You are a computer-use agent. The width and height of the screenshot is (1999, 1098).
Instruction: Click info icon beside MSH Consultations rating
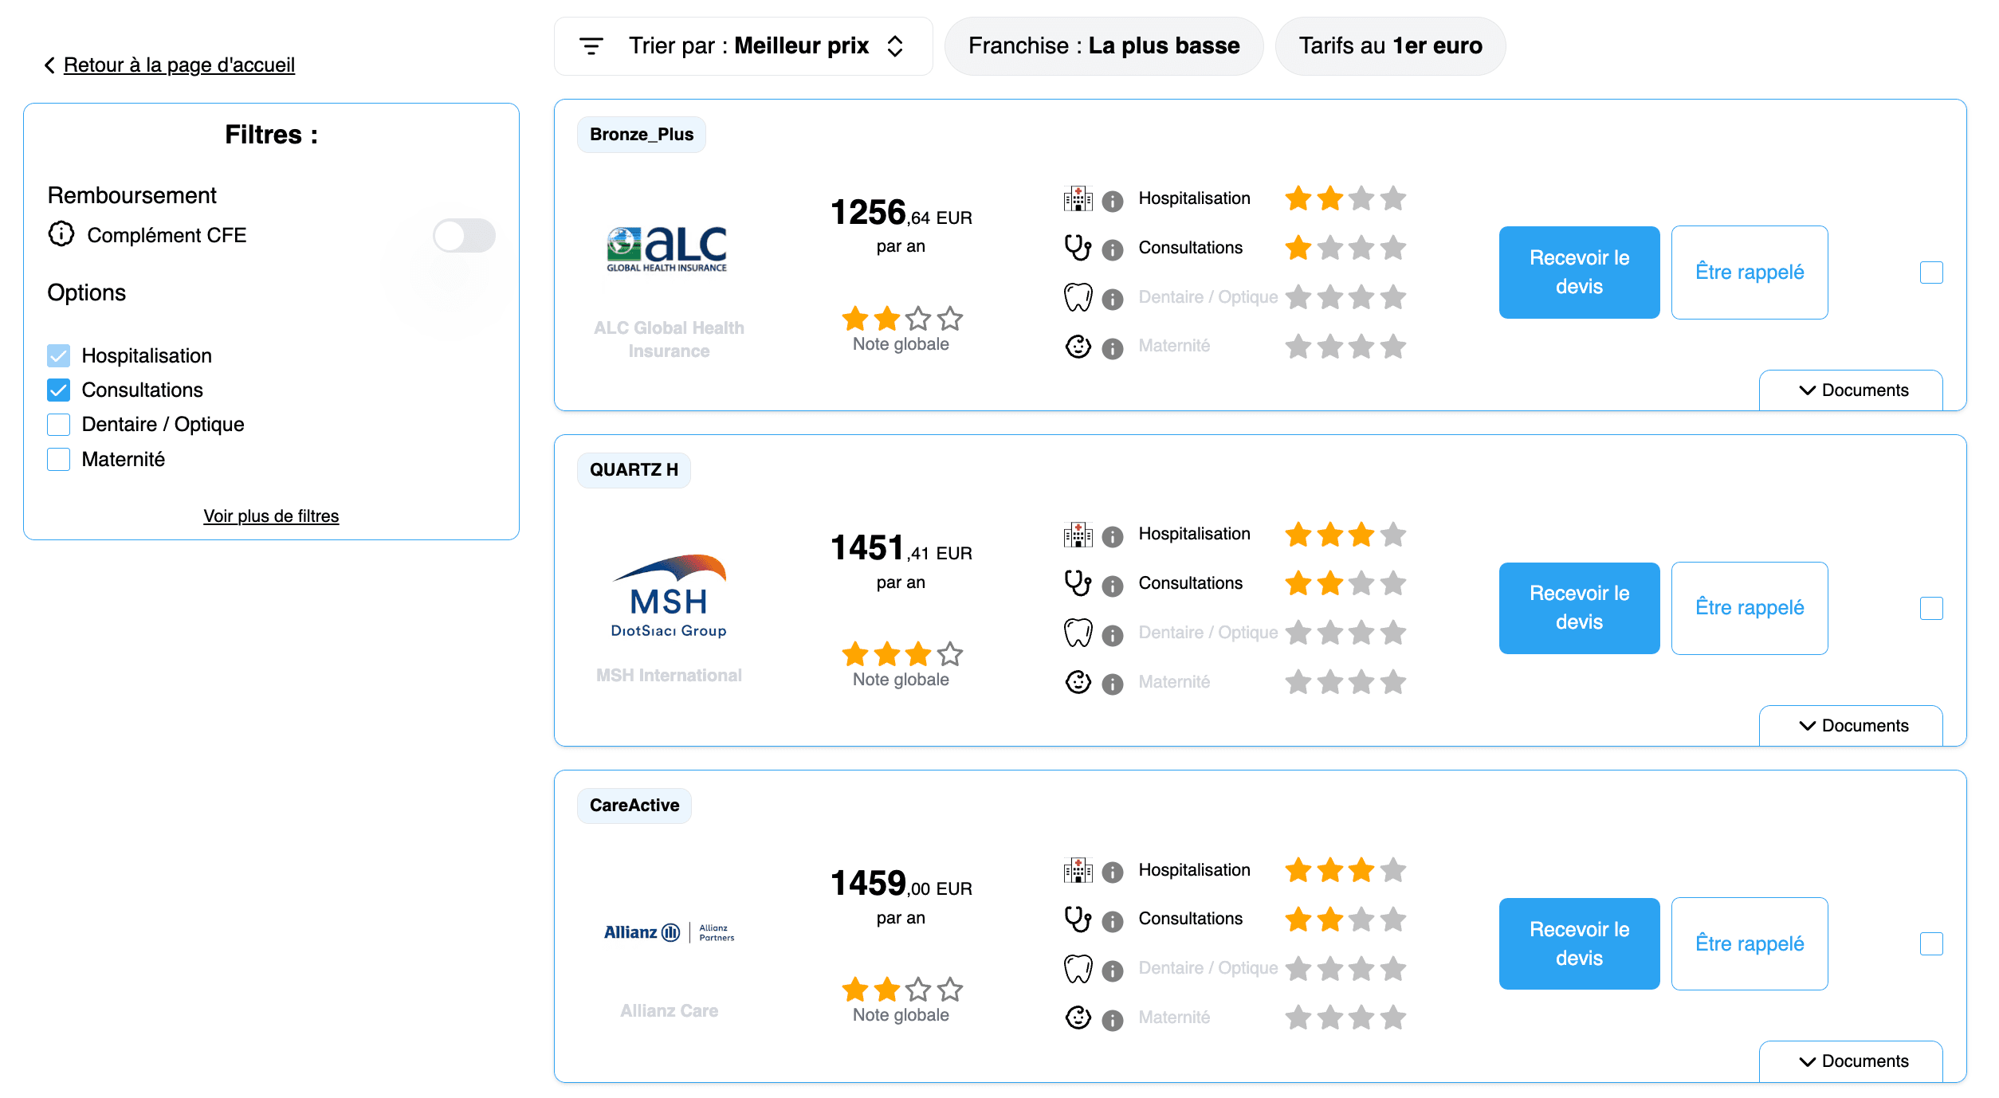pos(1112,586)
